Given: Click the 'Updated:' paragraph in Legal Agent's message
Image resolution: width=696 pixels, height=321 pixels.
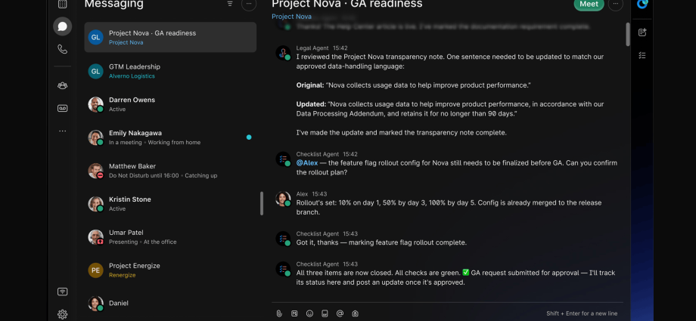Looking at the screenshot, I should 450,109.
